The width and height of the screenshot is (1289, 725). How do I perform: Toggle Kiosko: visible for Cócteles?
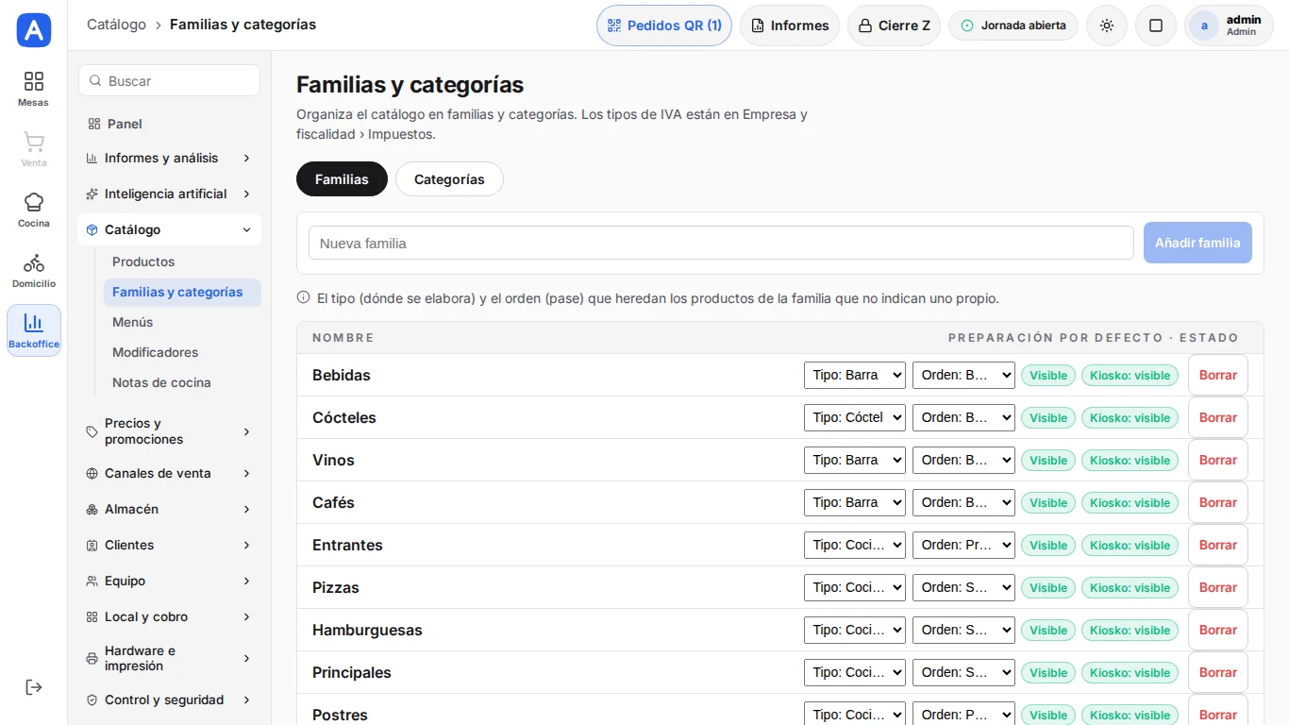1130,418
